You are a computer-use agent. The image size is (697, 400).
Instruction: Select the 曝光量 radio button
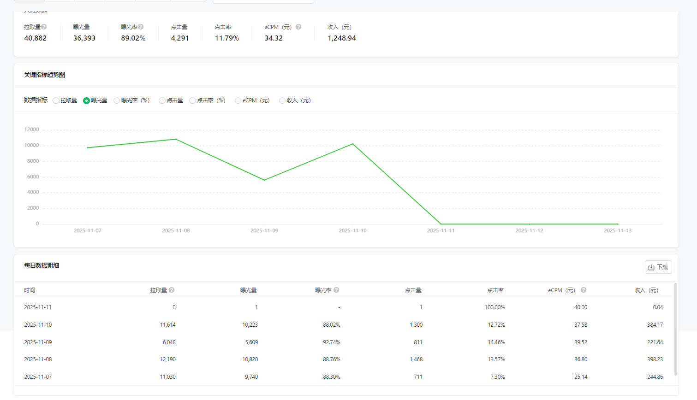[x=86, y=100]
